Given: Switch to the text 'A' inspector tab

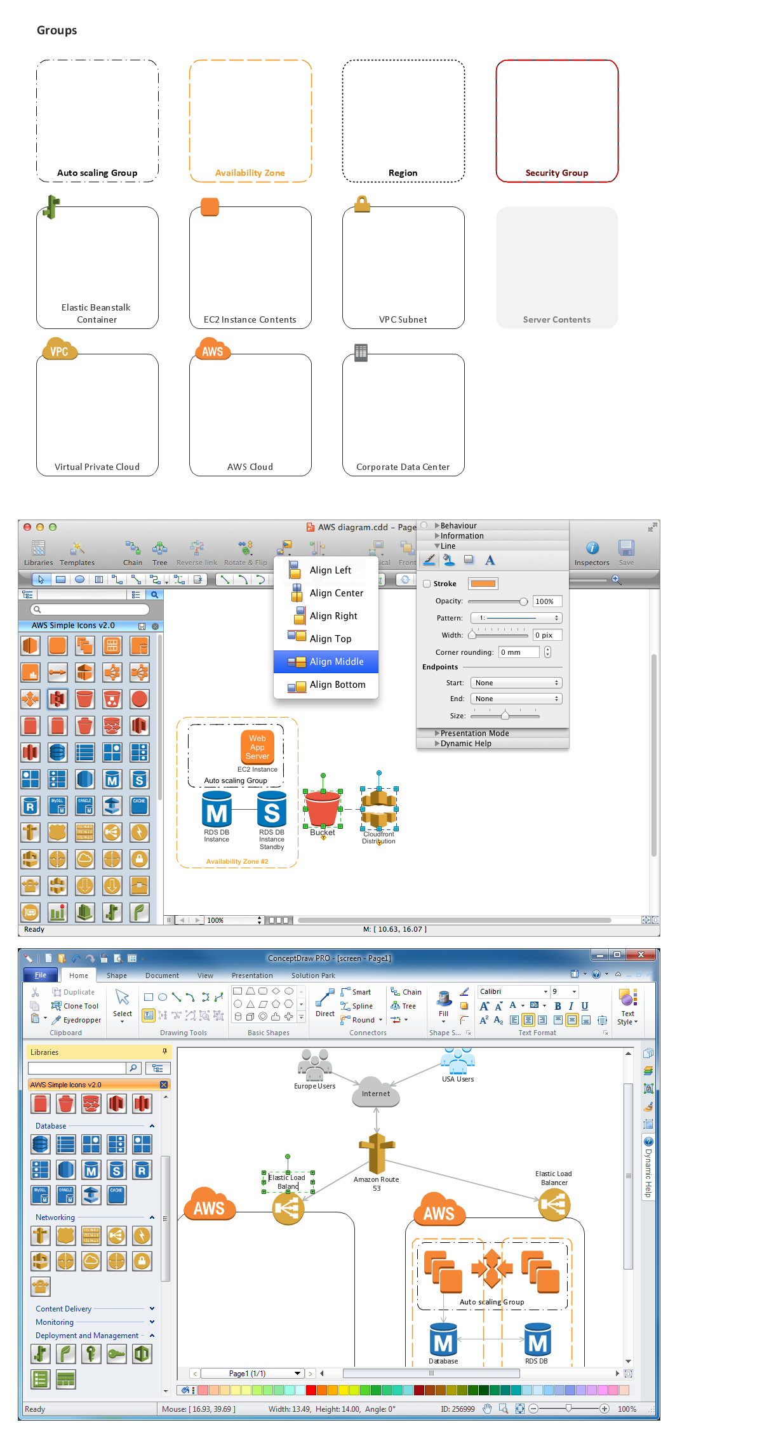Looking at the screenshot, I should (490, 560).
